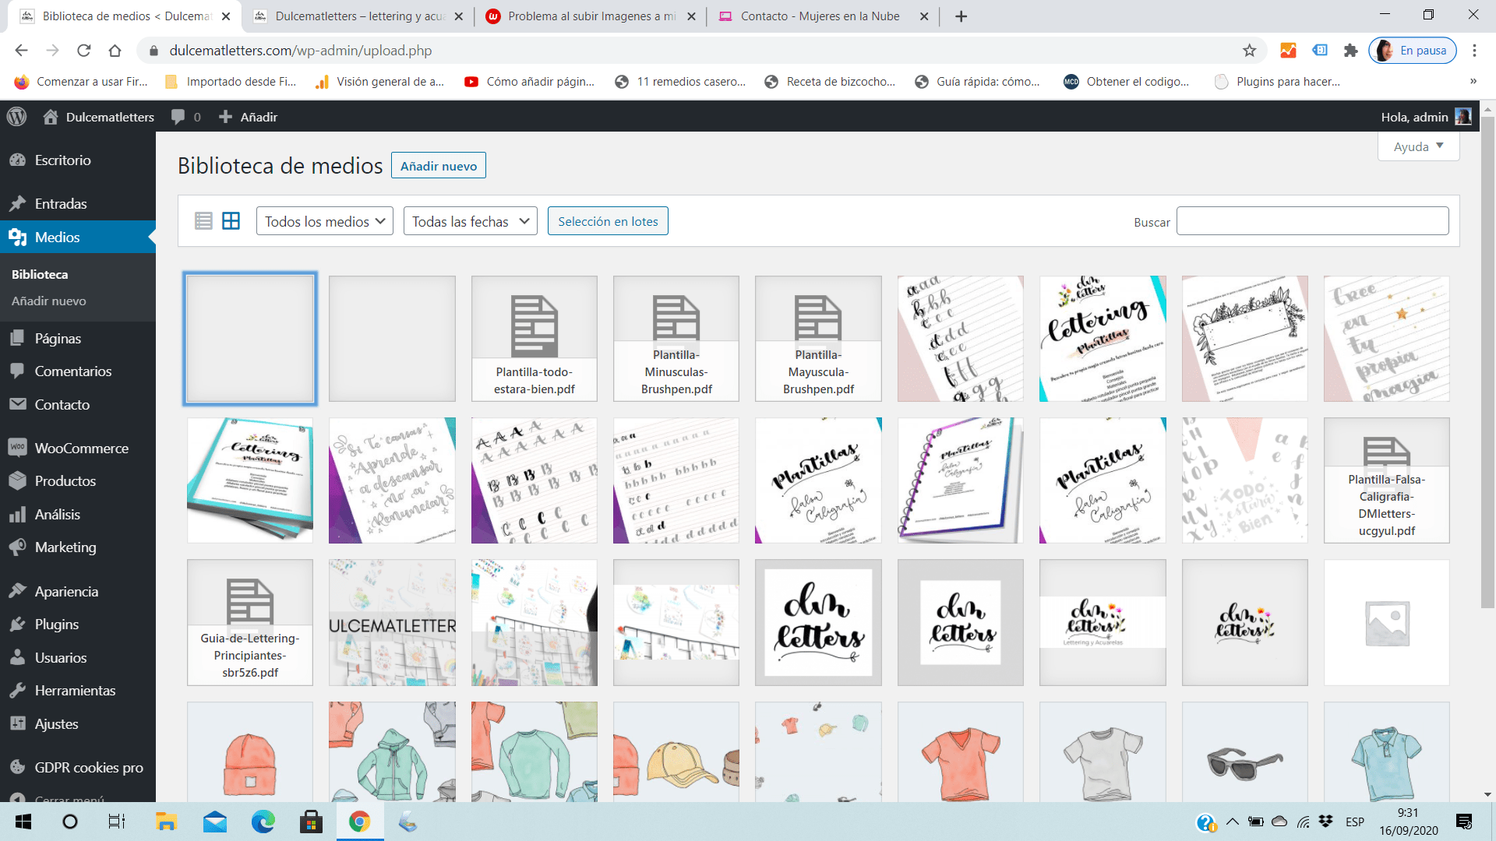This screenshot has height=841, width=1496.
Task: Click Añadir nuevo submenu under Medios
Action: [x=48, y=301]
